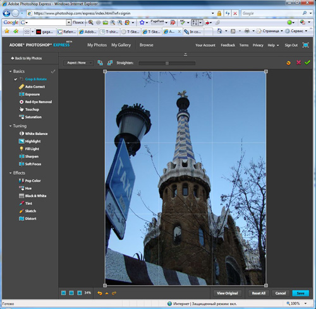This screenshot has height=309, width=316.
Task: Click the Straighten slider handle
Action: click(x=167, y=63)
